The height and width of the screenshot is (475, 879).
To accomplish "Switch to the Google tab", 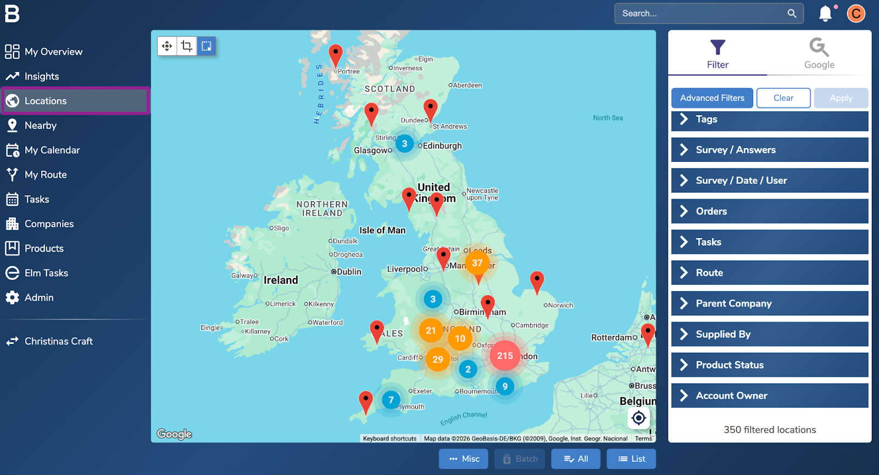I will pyautogui.click(x=819, y=53).
